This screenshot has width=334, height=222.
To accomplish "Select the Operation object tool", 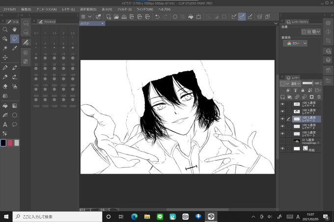I will [x=5, y=39].
